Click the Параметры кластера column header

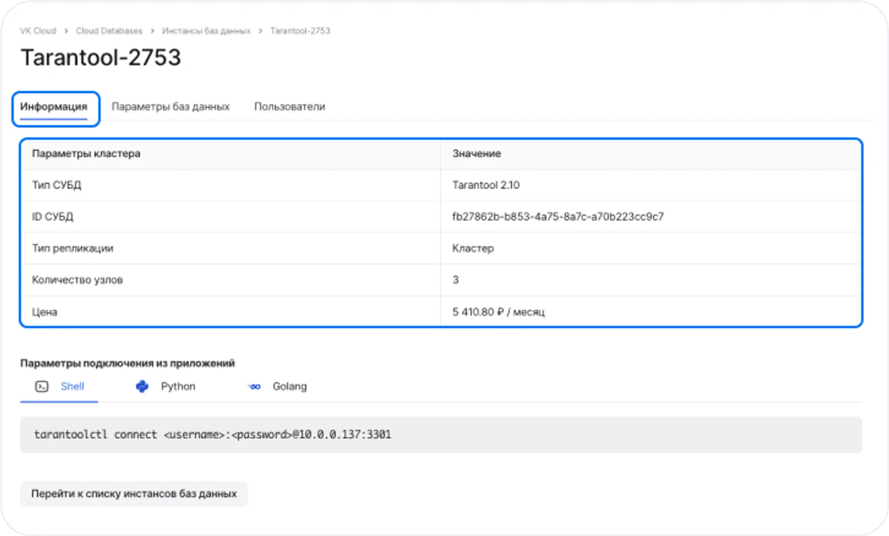point(86,154)
